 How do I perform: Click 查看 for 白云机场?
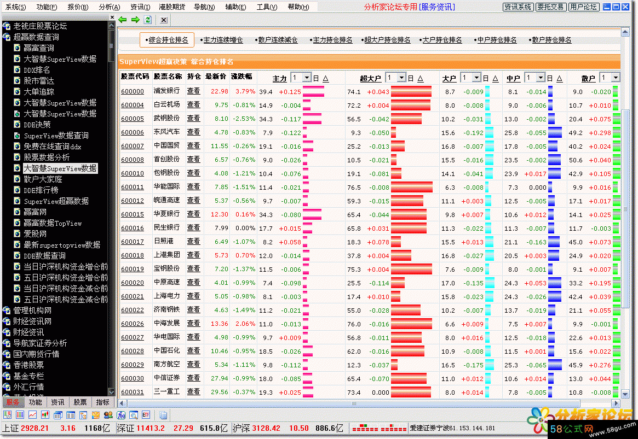(x=193, y=104)
